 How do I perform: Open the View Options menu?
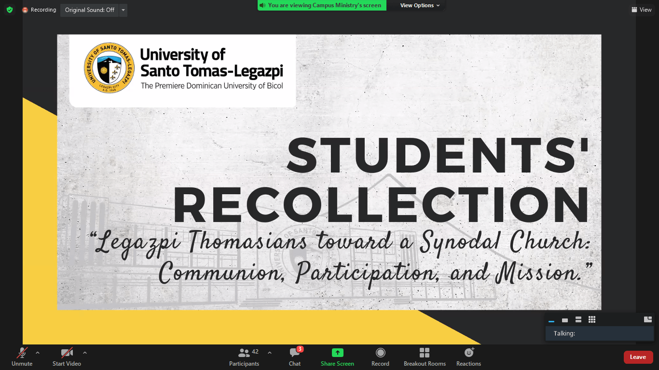pyautogui.click(x=418, y=5)
